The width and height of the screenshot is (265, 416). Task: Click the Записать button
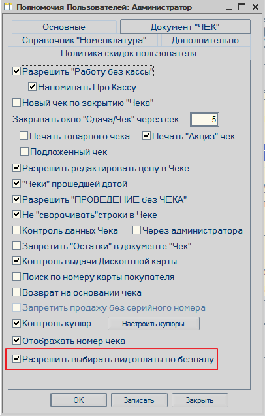point(139,400)
